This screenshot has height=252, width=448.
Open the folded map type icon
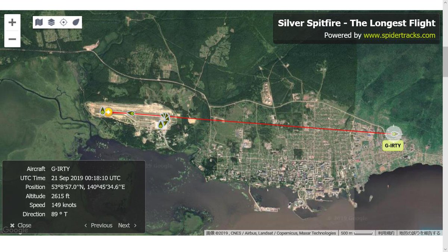tap(39, 22)
